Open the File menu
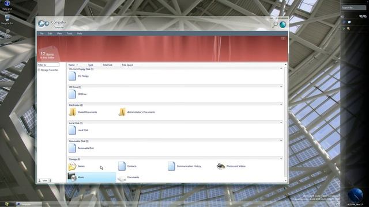Image resolution: width=369 pixels, height=207 pixels. (x=42, y=33)
